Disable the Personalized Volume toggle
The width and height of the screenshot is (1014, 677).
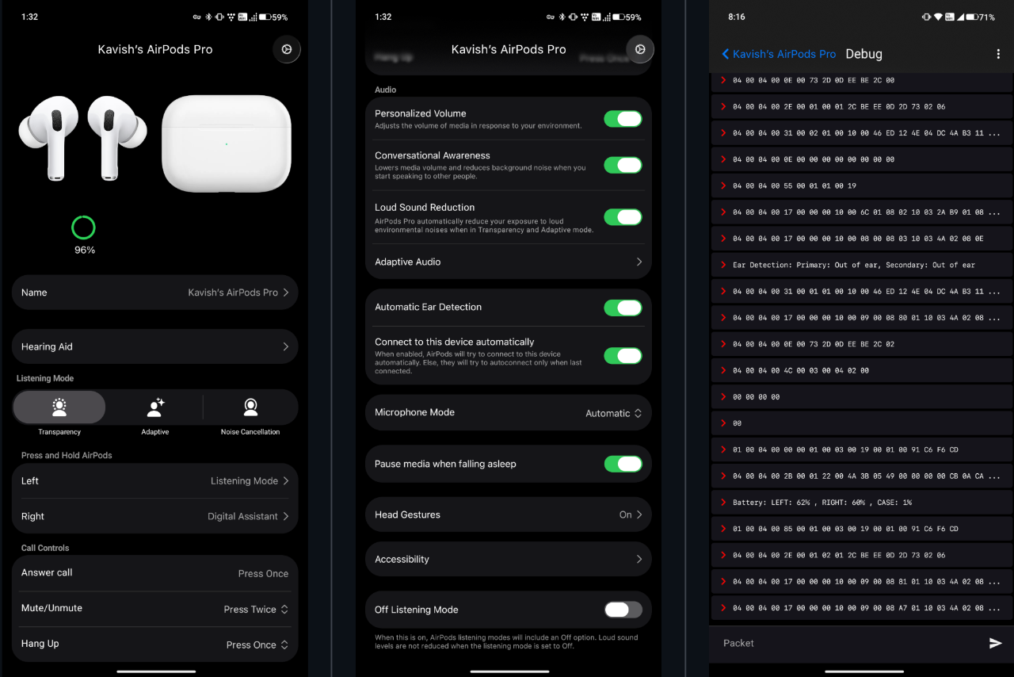point(623,119)
